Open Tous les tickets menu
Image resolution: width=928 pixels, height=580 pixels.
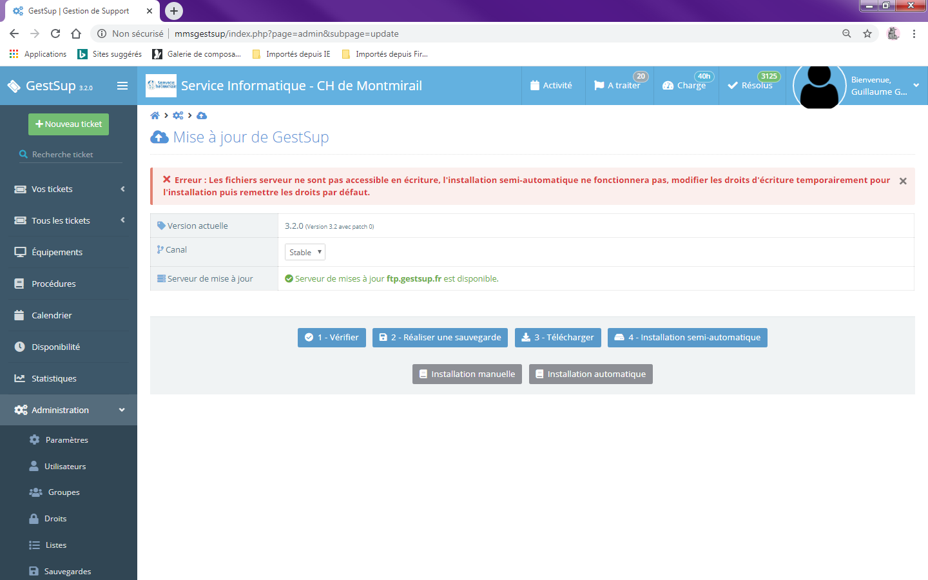click(x=68, y=220)
